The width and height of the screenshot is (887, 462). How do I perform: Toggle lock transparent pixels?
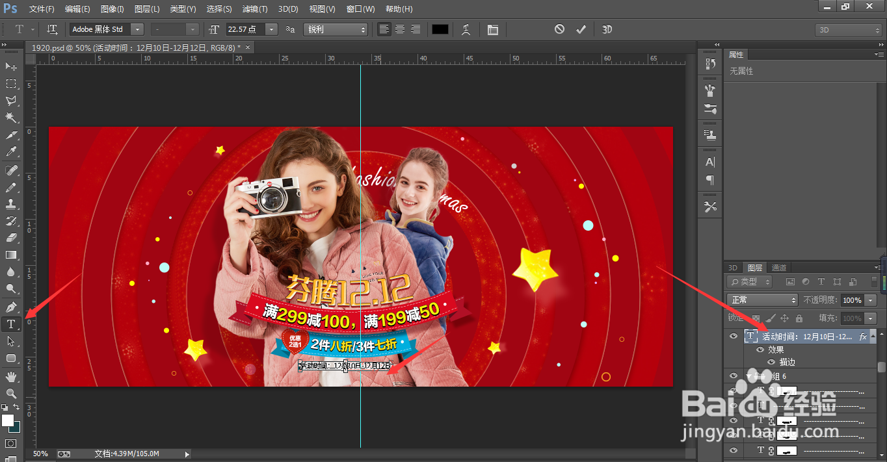(x=756, y=318)
